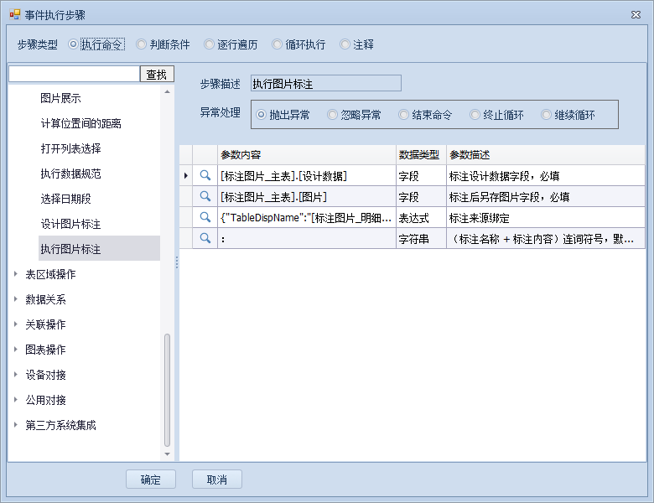The height and width of the screenshot is (503, 654).
Task: Click magnifier icon in TableDispName expression row
Action: (x=205, y=218)
